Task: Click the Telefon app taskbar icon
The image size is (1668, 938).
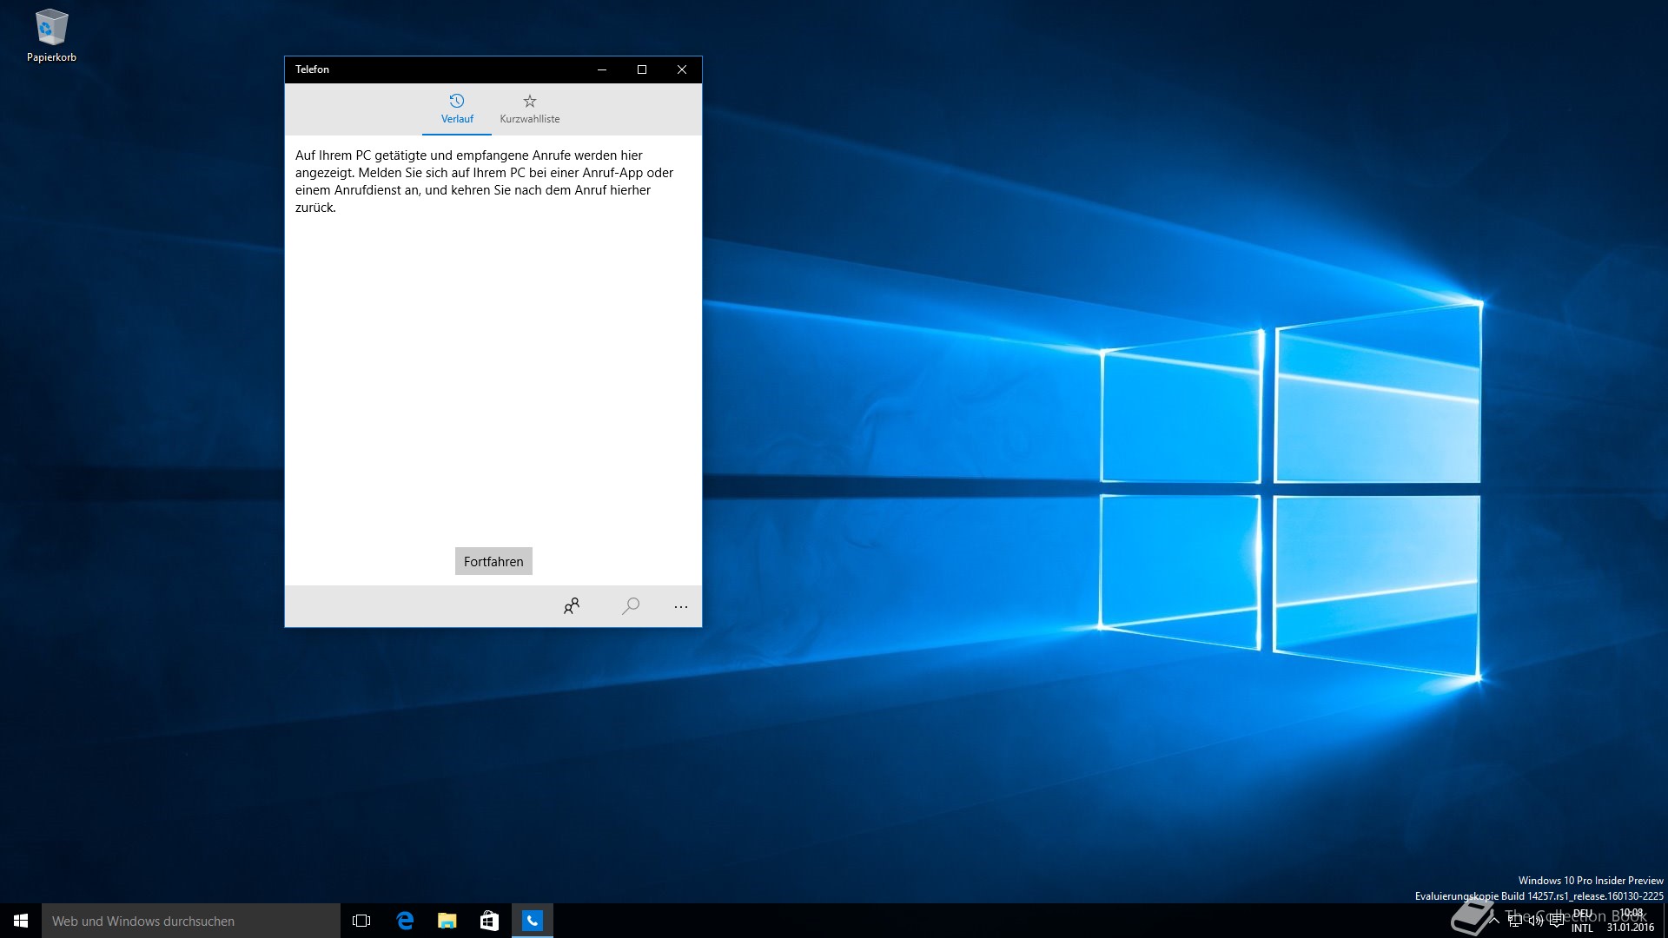Action: [x=532, y=921]
